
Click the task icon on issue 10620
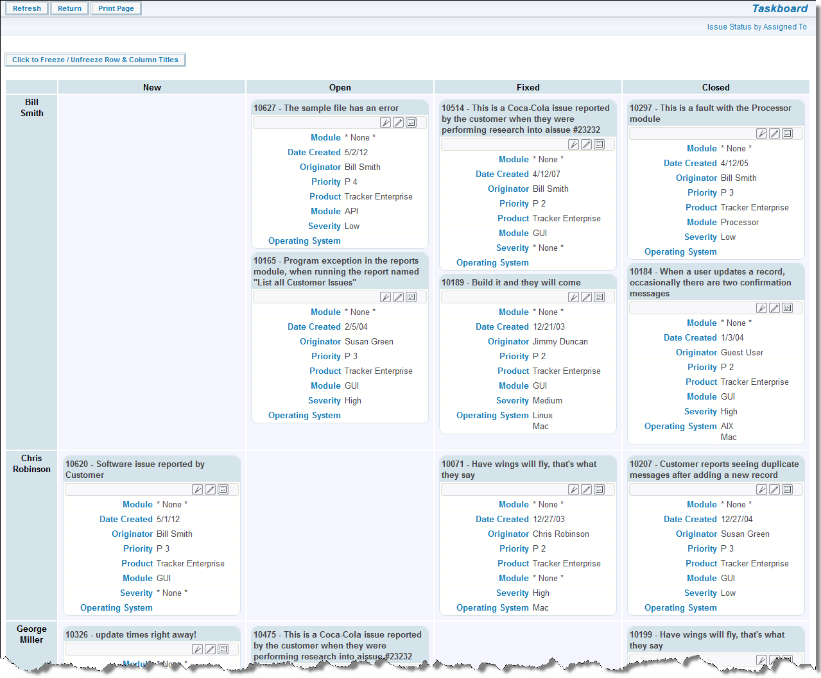click(197, 489)
